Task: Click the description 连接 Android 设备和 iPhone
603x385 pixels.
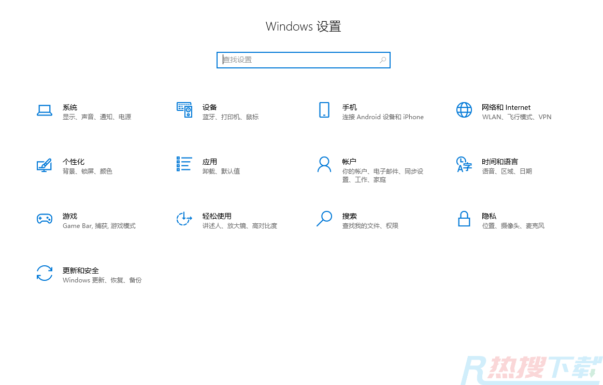Action: pos(383,117)
